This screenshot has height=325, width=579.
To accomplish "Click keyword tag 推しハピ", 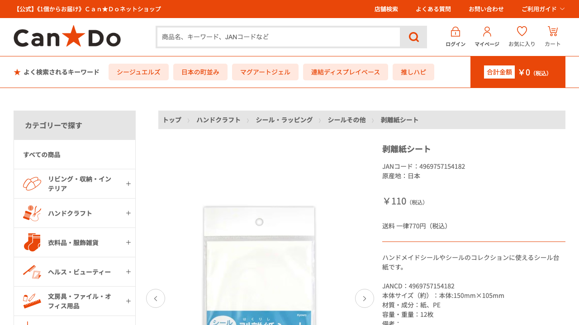I will click(x=413, y=72).
